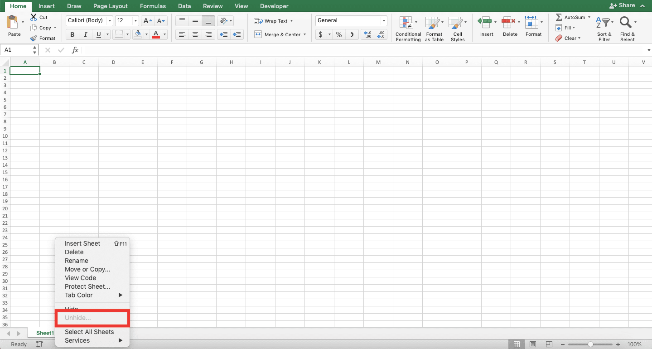This screenshot has width=652, height=349.
Task: Click inside the Name Box
Action: [x=16, y=50]
